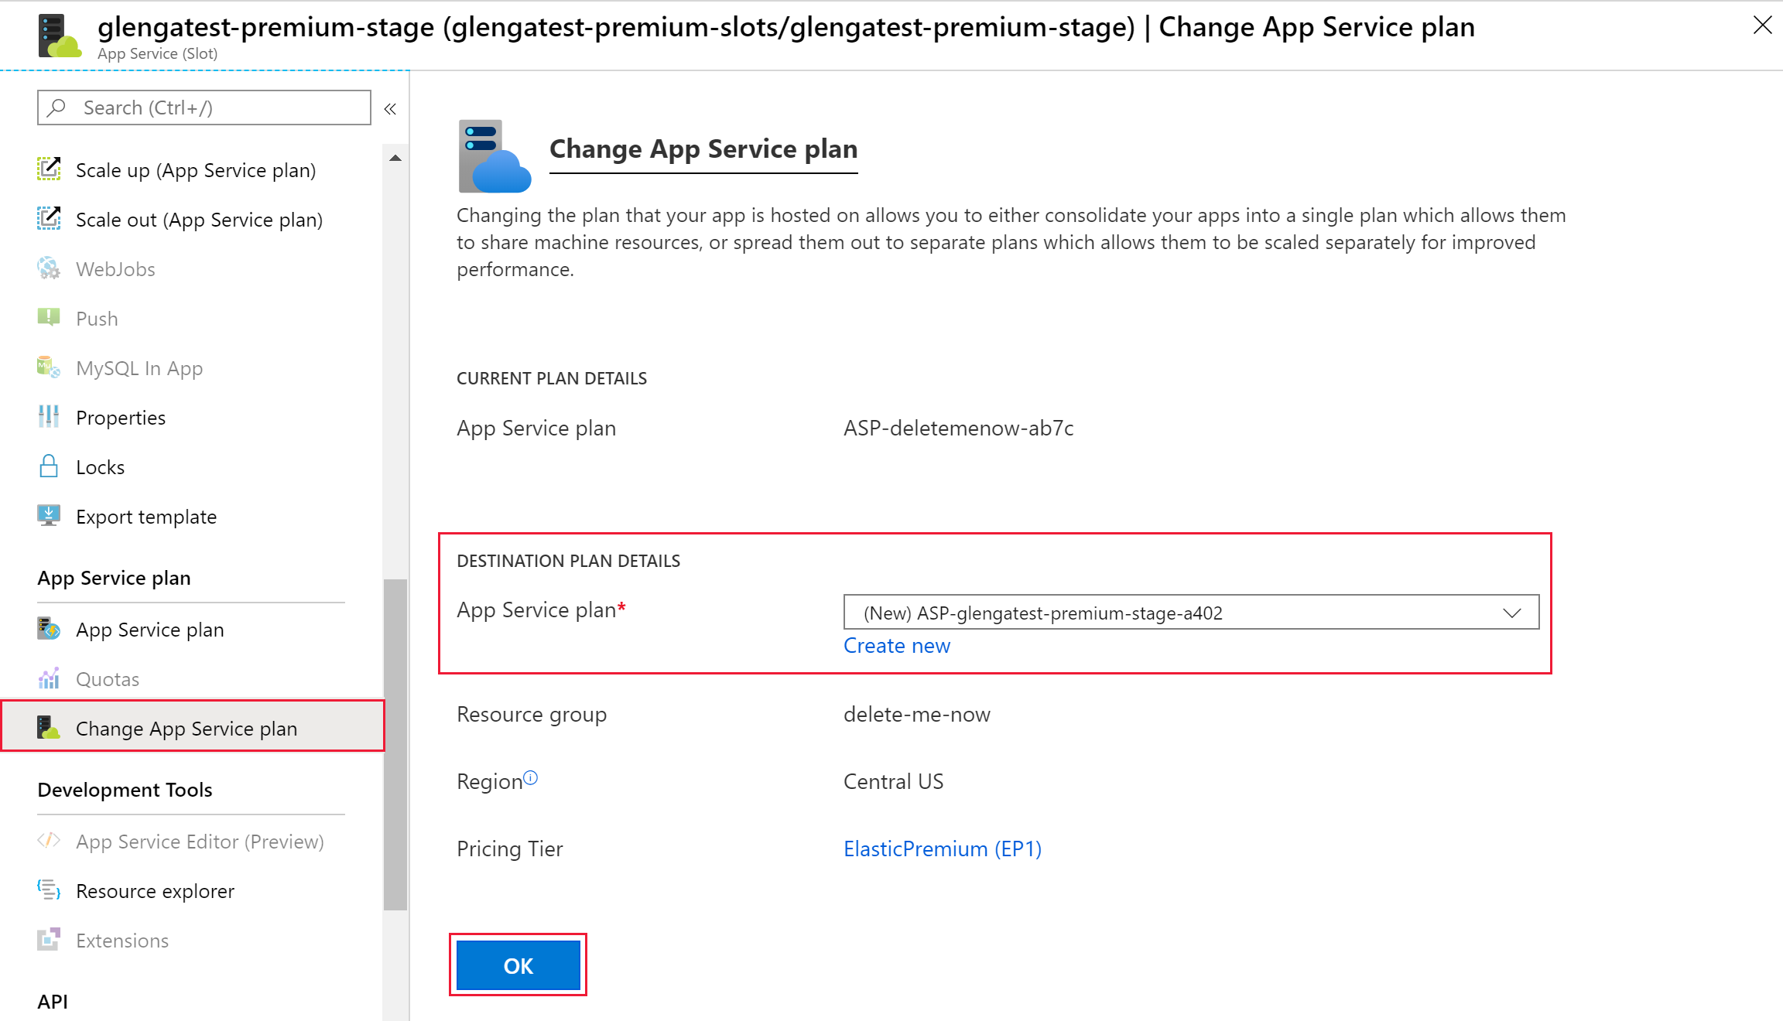This screenshot has width=1783, height=1021.
Task: Click the App Service plan dropdown arrow
Action: 1511,613
